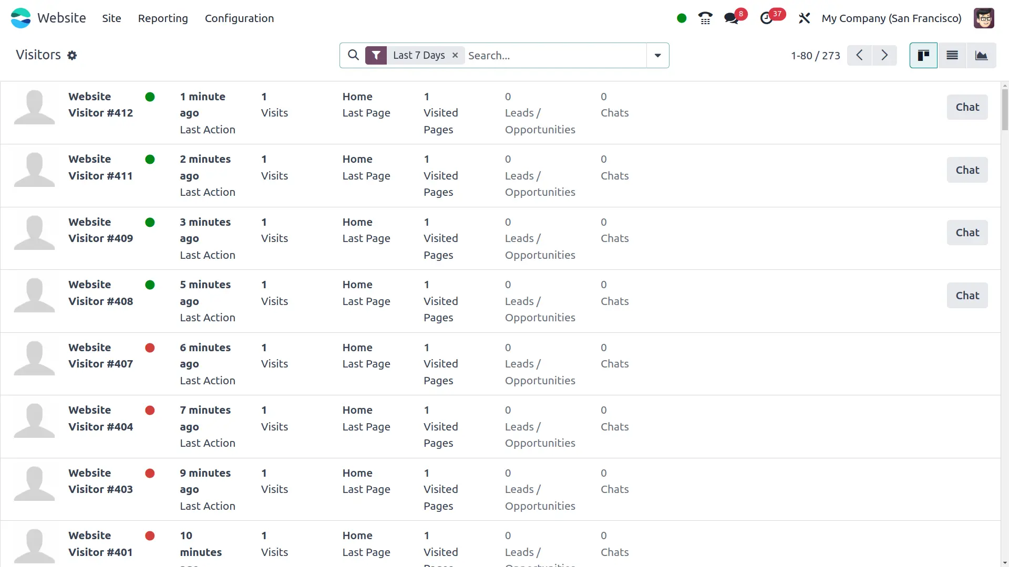Switch to graph view
The image size is (1009, 567).
[981, 55]
